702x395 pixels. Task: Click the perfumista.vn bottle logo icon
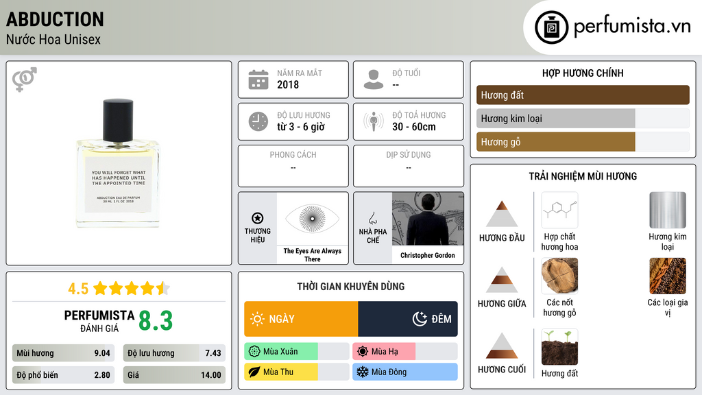click(551, 27)
